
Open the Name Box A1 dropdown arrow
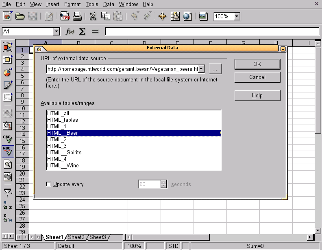[x=56, y=31]
